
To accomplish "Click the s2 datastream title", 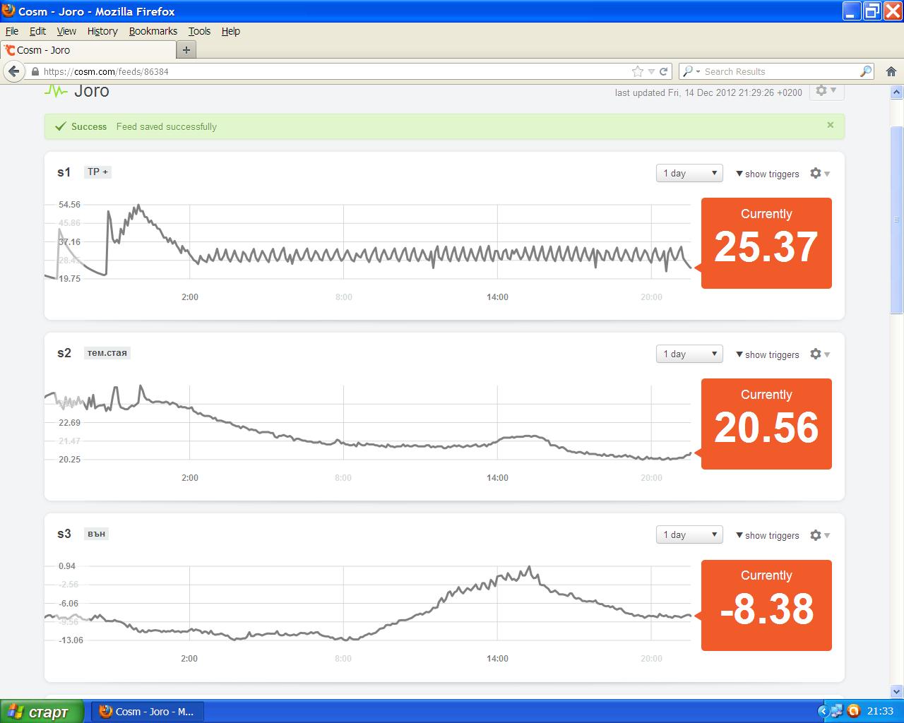I will click(x=64, y=353).
